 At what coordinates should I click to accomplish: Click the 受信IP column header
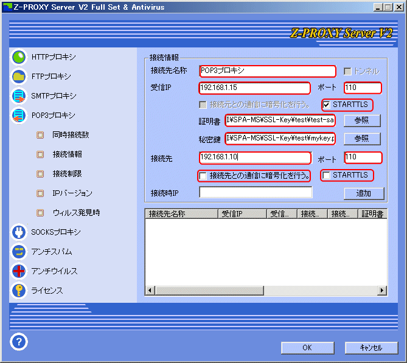click(x=242, y=214)
